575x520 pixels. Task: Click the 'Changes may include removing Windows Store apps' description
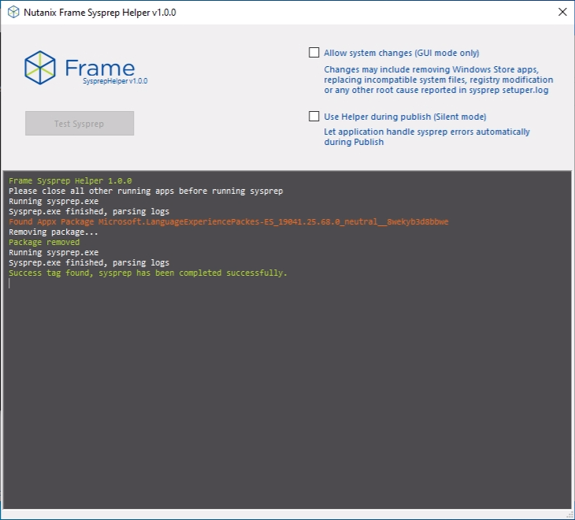pos(438,80)
